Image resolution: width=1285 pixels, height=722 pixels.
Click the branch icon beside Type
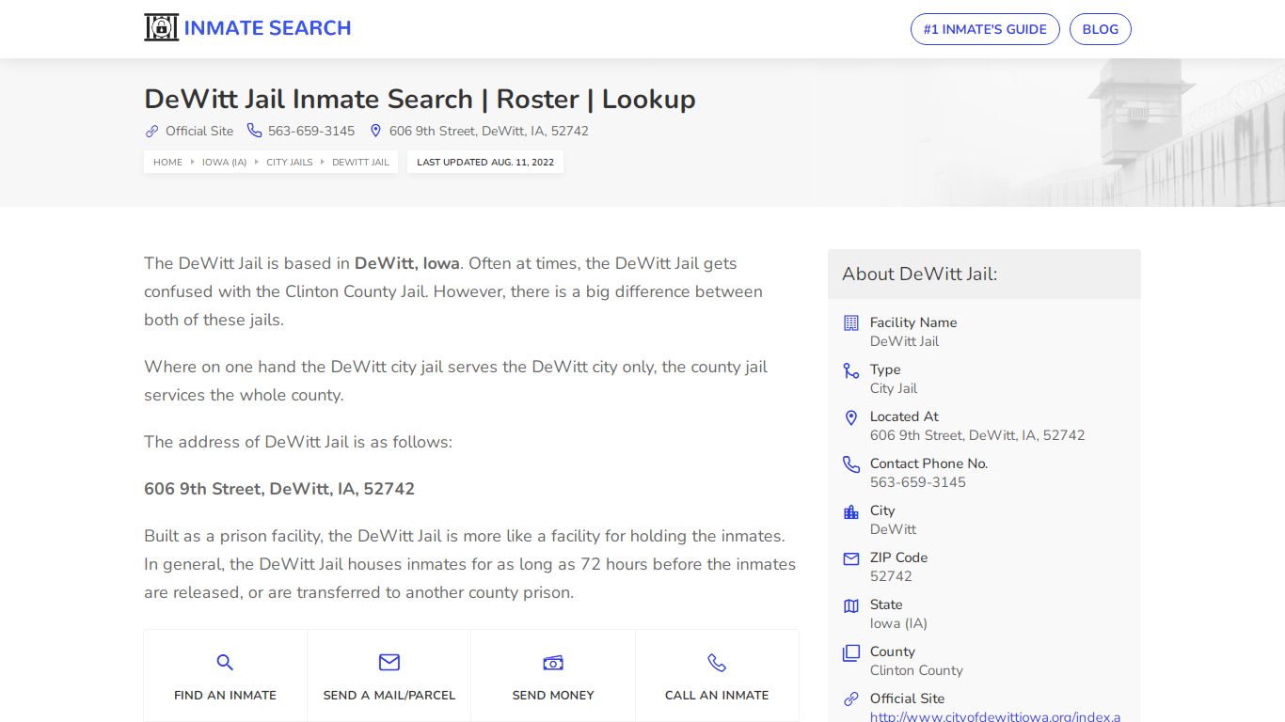851,370
